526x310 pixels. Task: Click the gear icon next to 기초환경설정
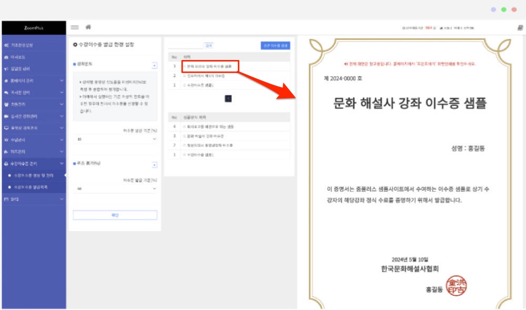tap(6, 45)
